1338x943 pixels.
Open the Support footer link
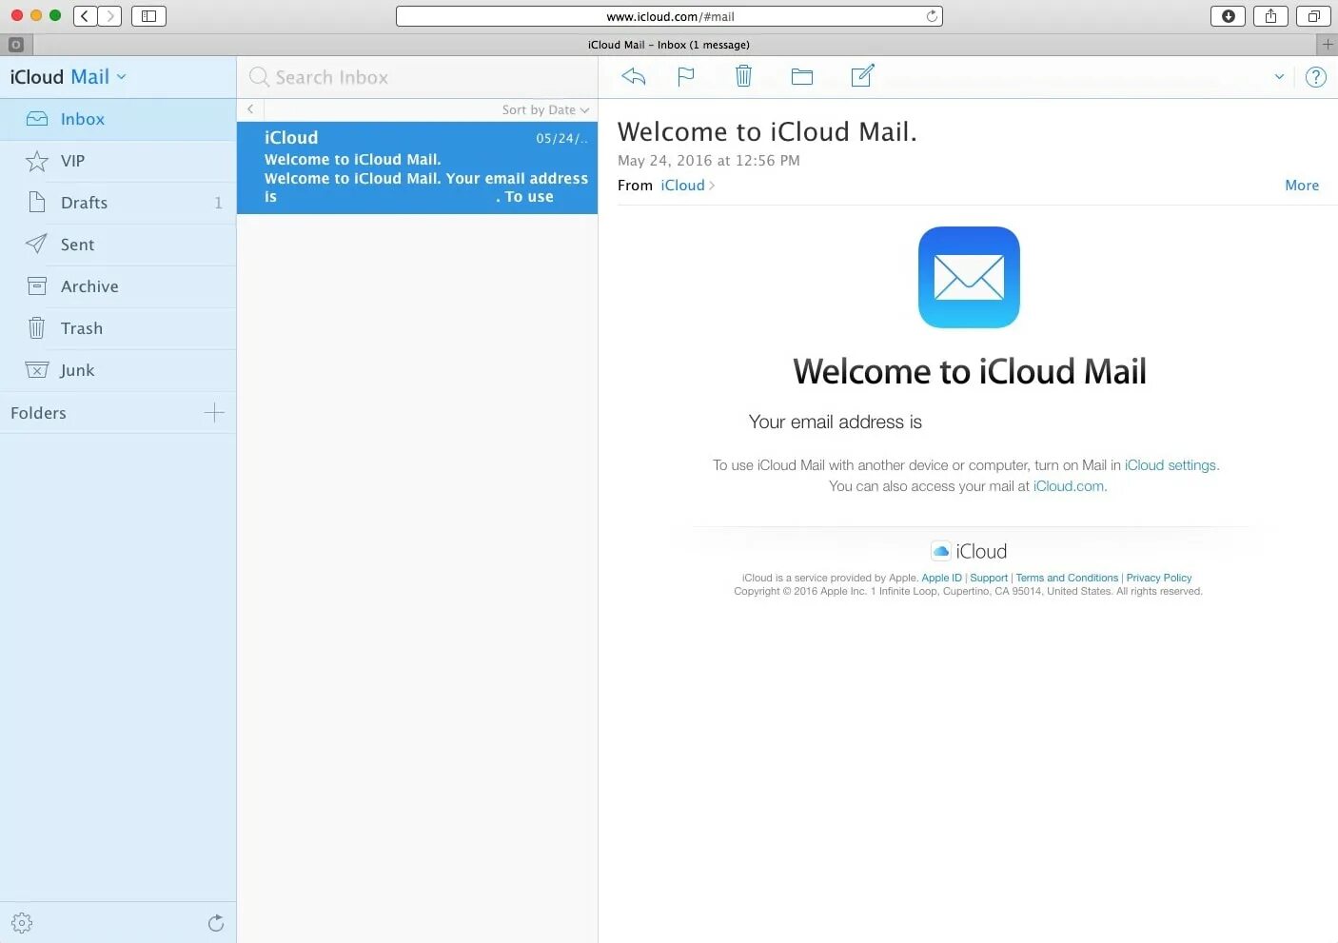click(x=989, y=578)
